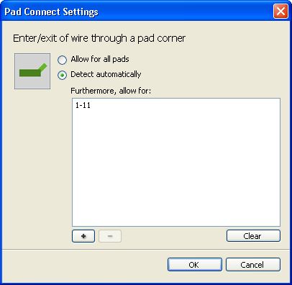Click the "Enter/exit of wire through a pad corner" heading

click(99, 38)
